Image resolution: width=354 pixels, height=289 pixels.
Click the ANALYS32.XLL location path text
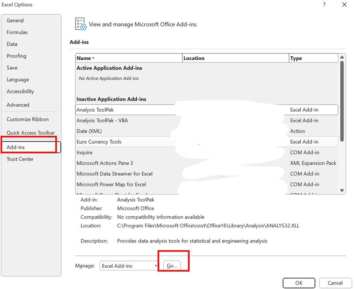[208, 226]
